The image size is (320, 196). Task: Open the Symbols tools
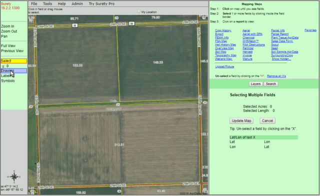pyautogui.click(x=8, y=80)
